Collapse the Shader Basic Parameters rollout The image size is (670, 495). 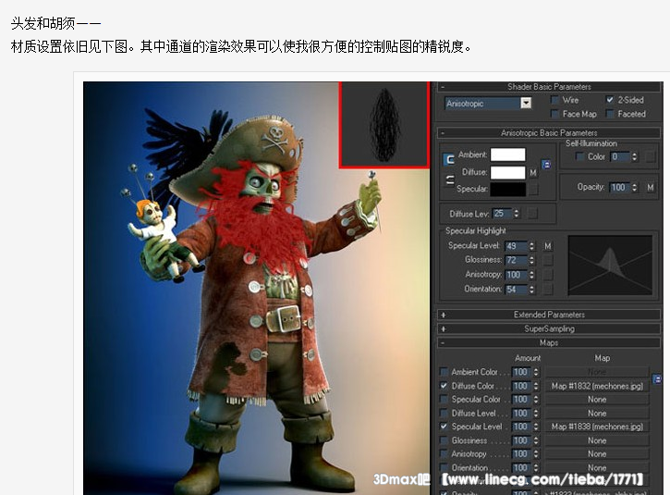pyautogui.click(x=549, y=87)
